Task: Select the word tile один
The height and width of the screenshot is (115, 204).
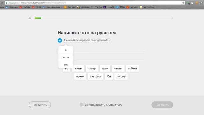Action: pyautogui.click(x=105, y=68)
